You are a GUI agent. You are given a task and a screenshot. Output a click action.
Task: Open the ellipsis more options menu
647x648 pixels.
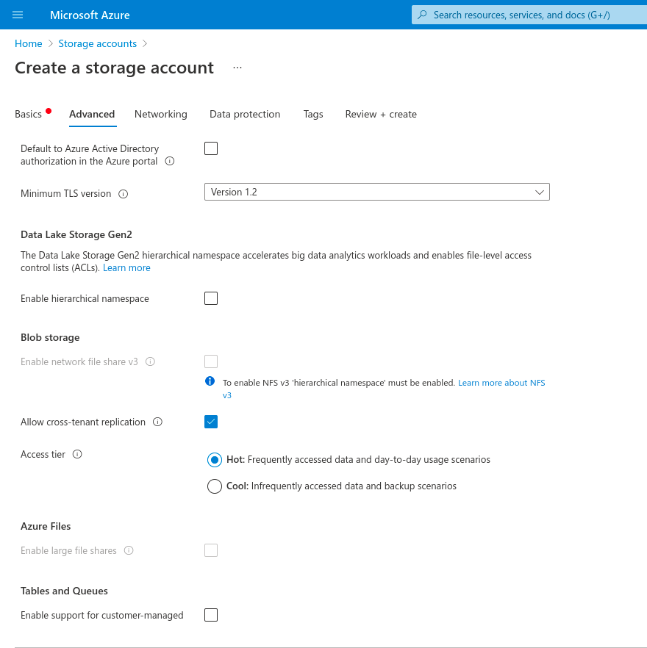(x=237, y=68)
